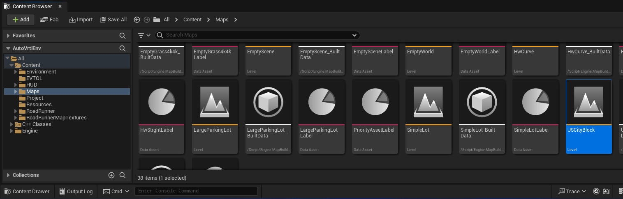Select the Maps folder in tree
Image resolution: width=623 pixels, height=199 pixels.
[x=67, y=91]
